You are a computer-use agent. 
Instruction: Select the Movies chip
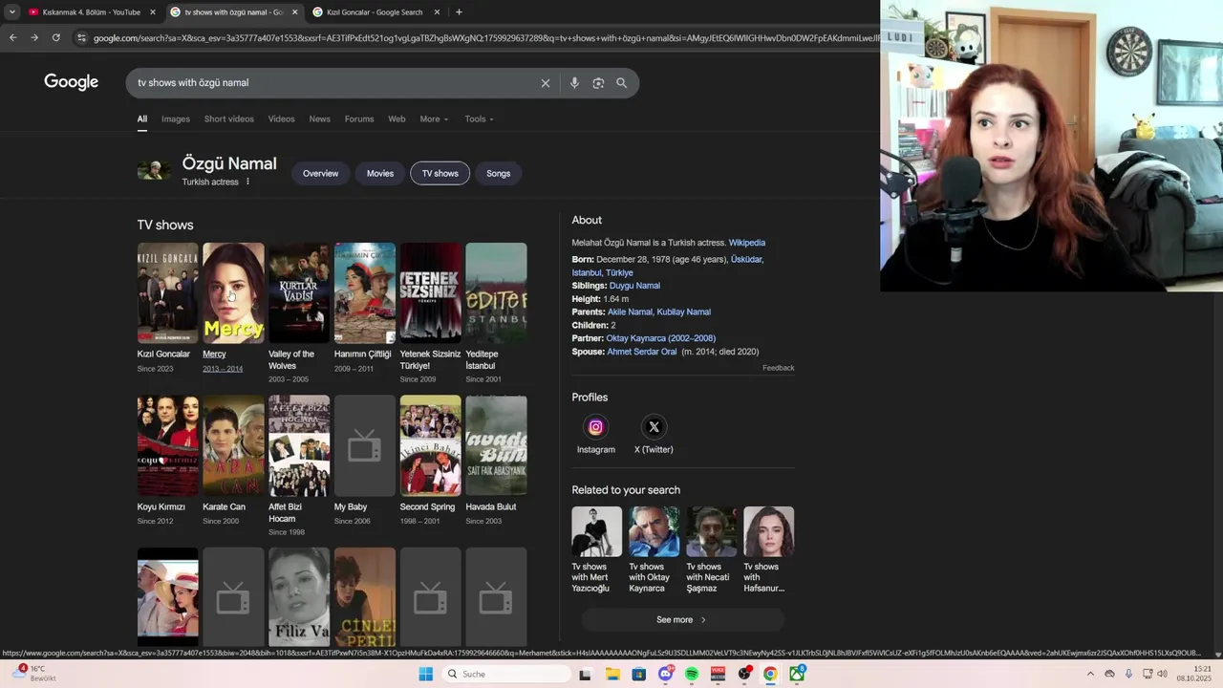[380, 174]
